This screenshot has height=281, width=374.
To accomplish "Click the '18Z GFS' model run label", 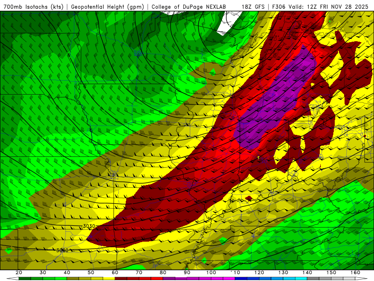I will (x=253, y=7).
